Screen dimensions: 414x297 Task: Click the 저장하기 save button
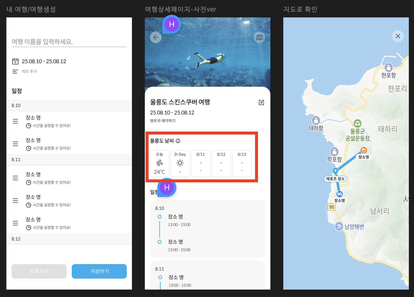(x=99, y=271)
